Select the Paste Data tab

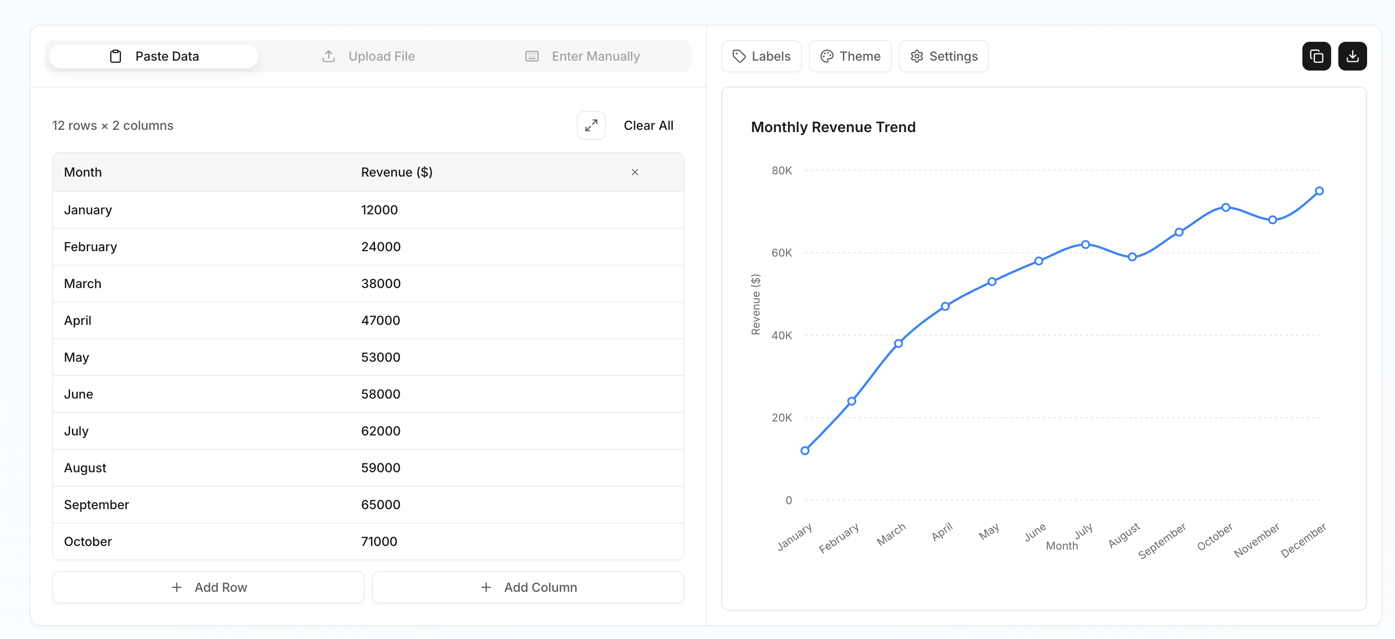[154, 56]
